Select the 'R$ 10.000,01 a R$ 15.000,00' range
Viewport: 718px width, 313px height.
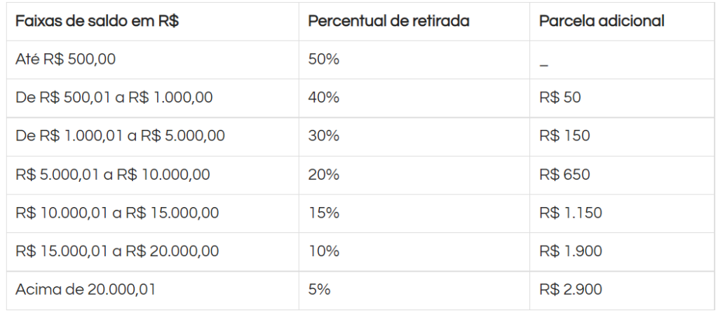(x=117, y=213)
